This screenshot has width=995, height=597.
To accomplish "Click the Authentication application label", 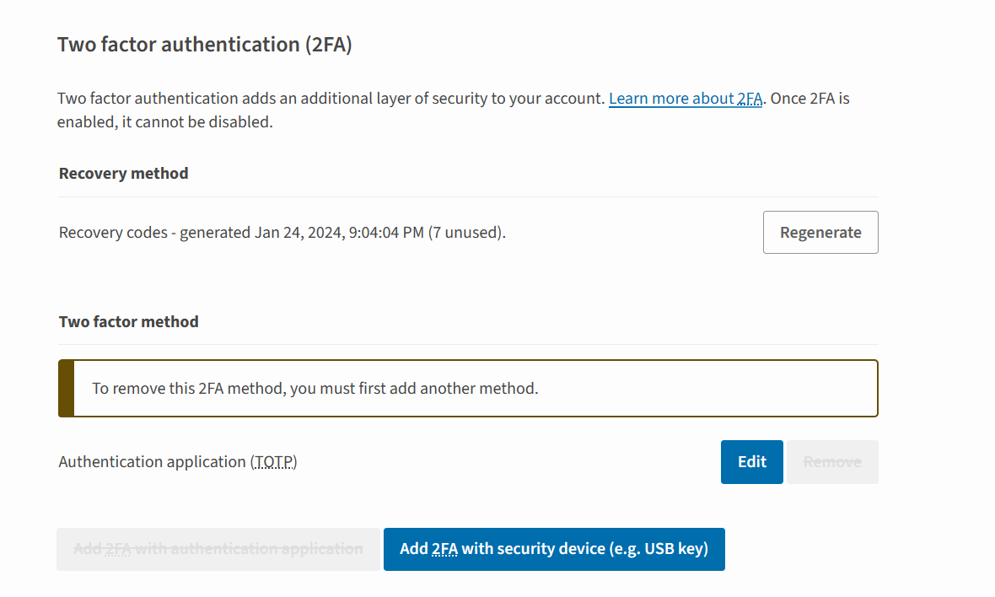I will (x=152, y=462).
